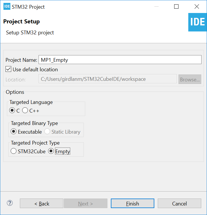This screenshot has width=207, height=215.
Task: Click Finish to create the project
Action: tap(132, 203)
